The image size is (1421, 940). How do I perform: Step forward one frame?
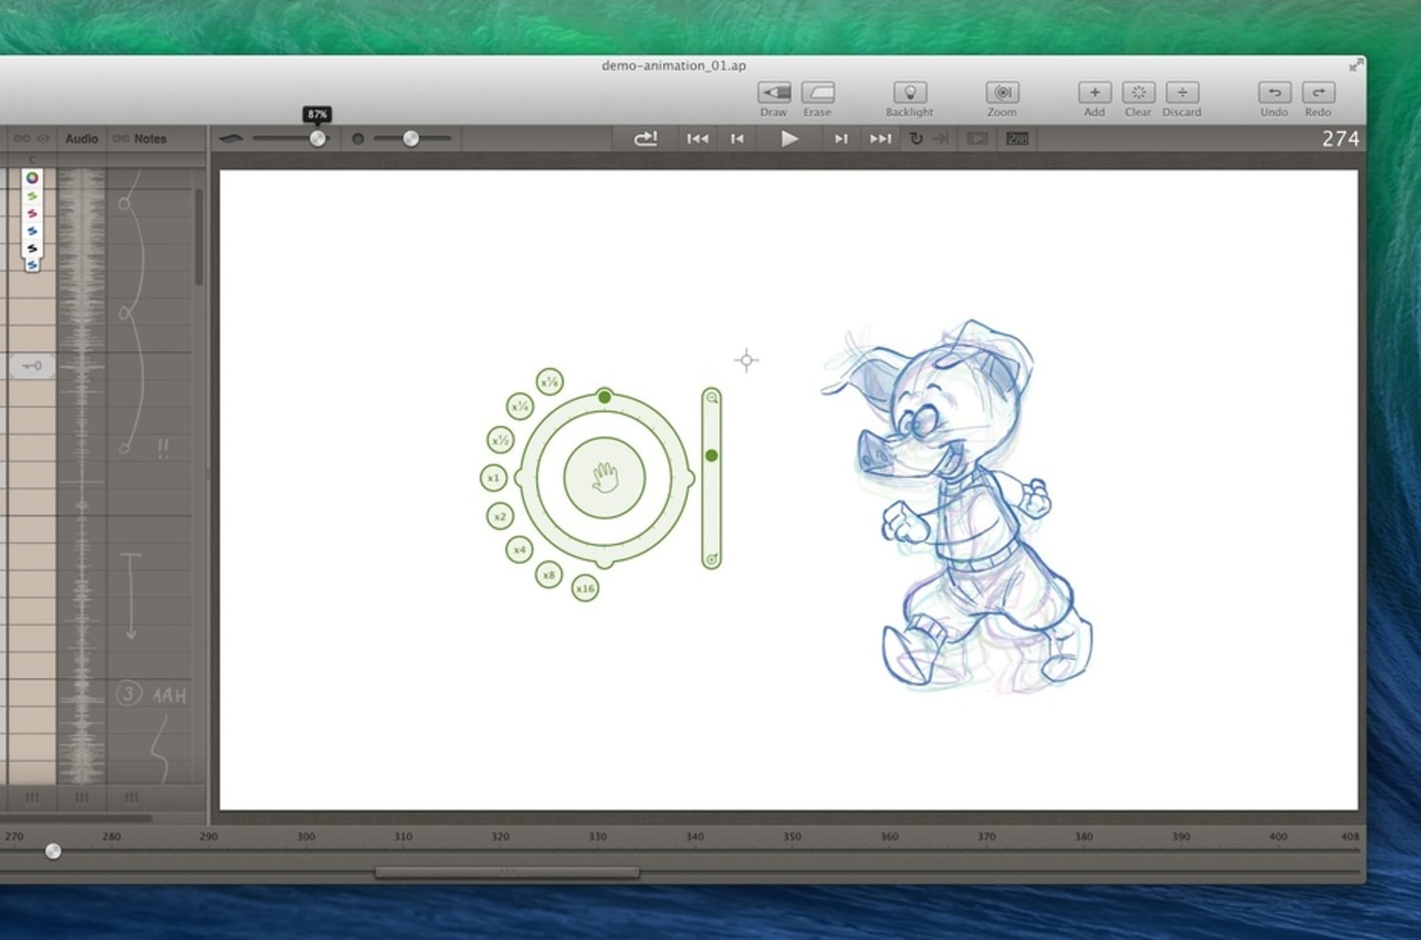point(841,138)
